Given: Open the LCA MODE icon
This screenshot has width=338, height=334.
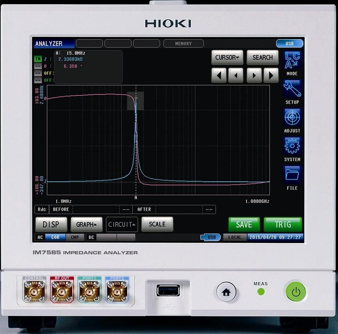Looking at the screenshot, I should (292, 61).
